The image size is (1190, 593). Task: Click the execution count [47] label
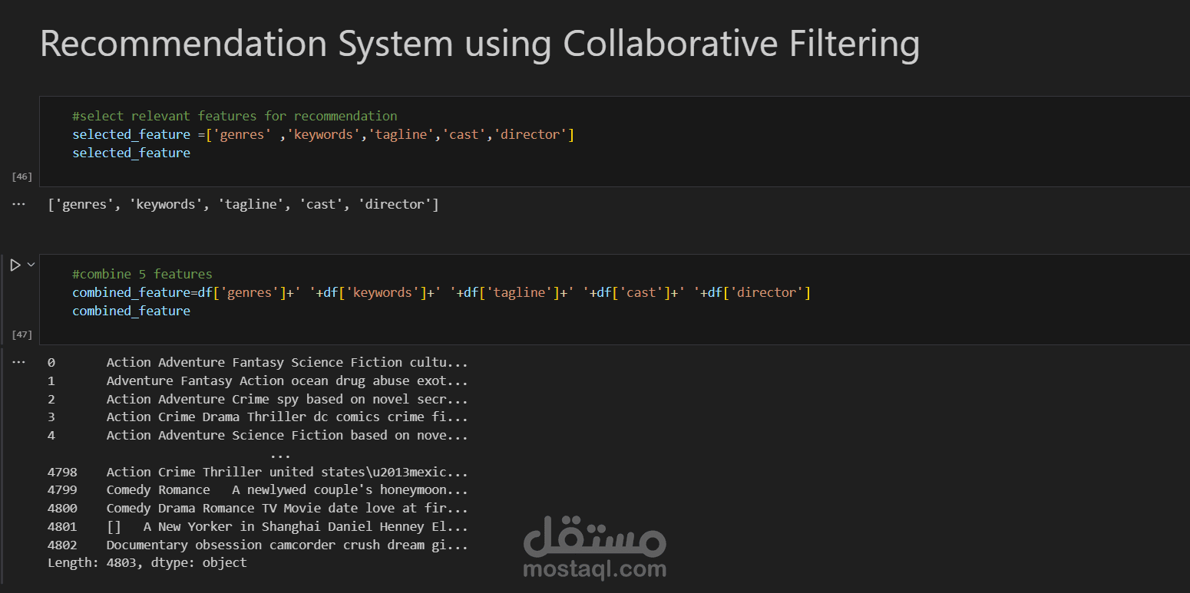tap(21, 334)
